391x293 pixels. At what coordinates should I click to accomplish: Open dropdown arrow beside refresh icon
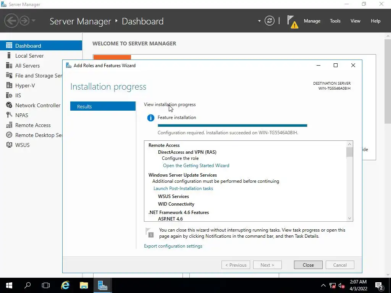click(x=259, y=21)
